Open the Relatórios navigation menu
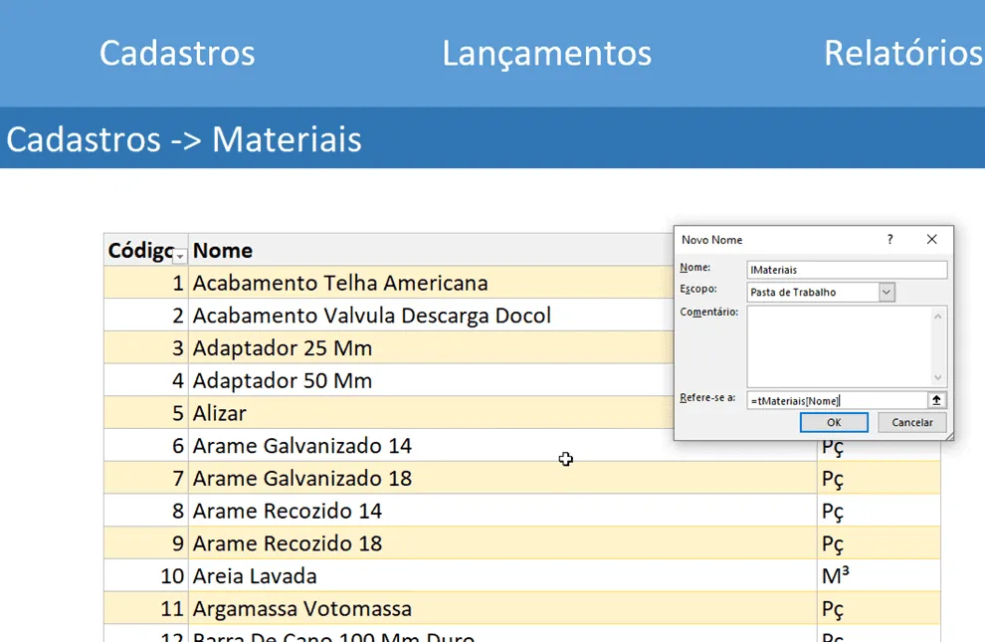 [902, 53]
